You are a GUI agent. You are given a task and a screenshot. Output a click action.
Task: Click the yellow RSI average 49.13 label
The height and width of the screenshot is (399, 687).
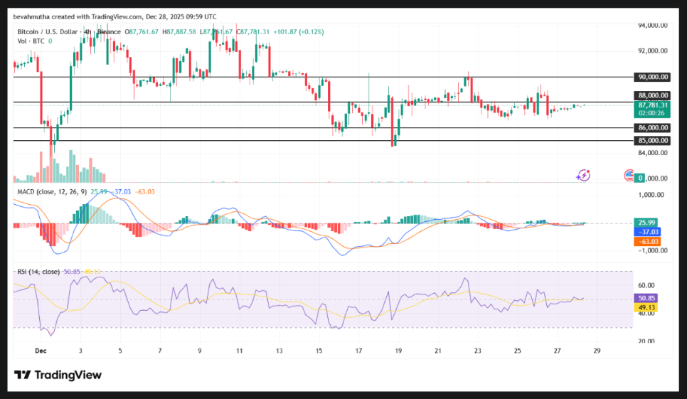pos(646,307)
